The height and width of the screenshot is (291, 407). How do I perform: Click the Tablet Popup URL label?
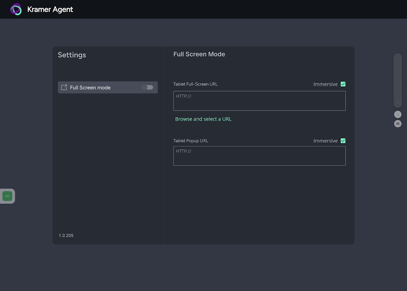[x=191, y=141]
